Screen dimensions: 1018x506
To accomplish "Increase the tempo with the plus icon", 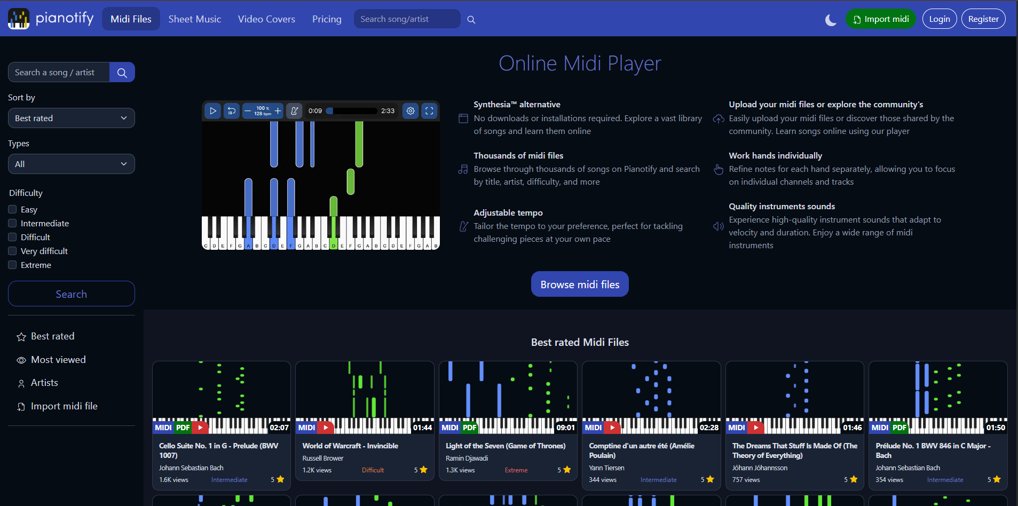I will point(278,110).
